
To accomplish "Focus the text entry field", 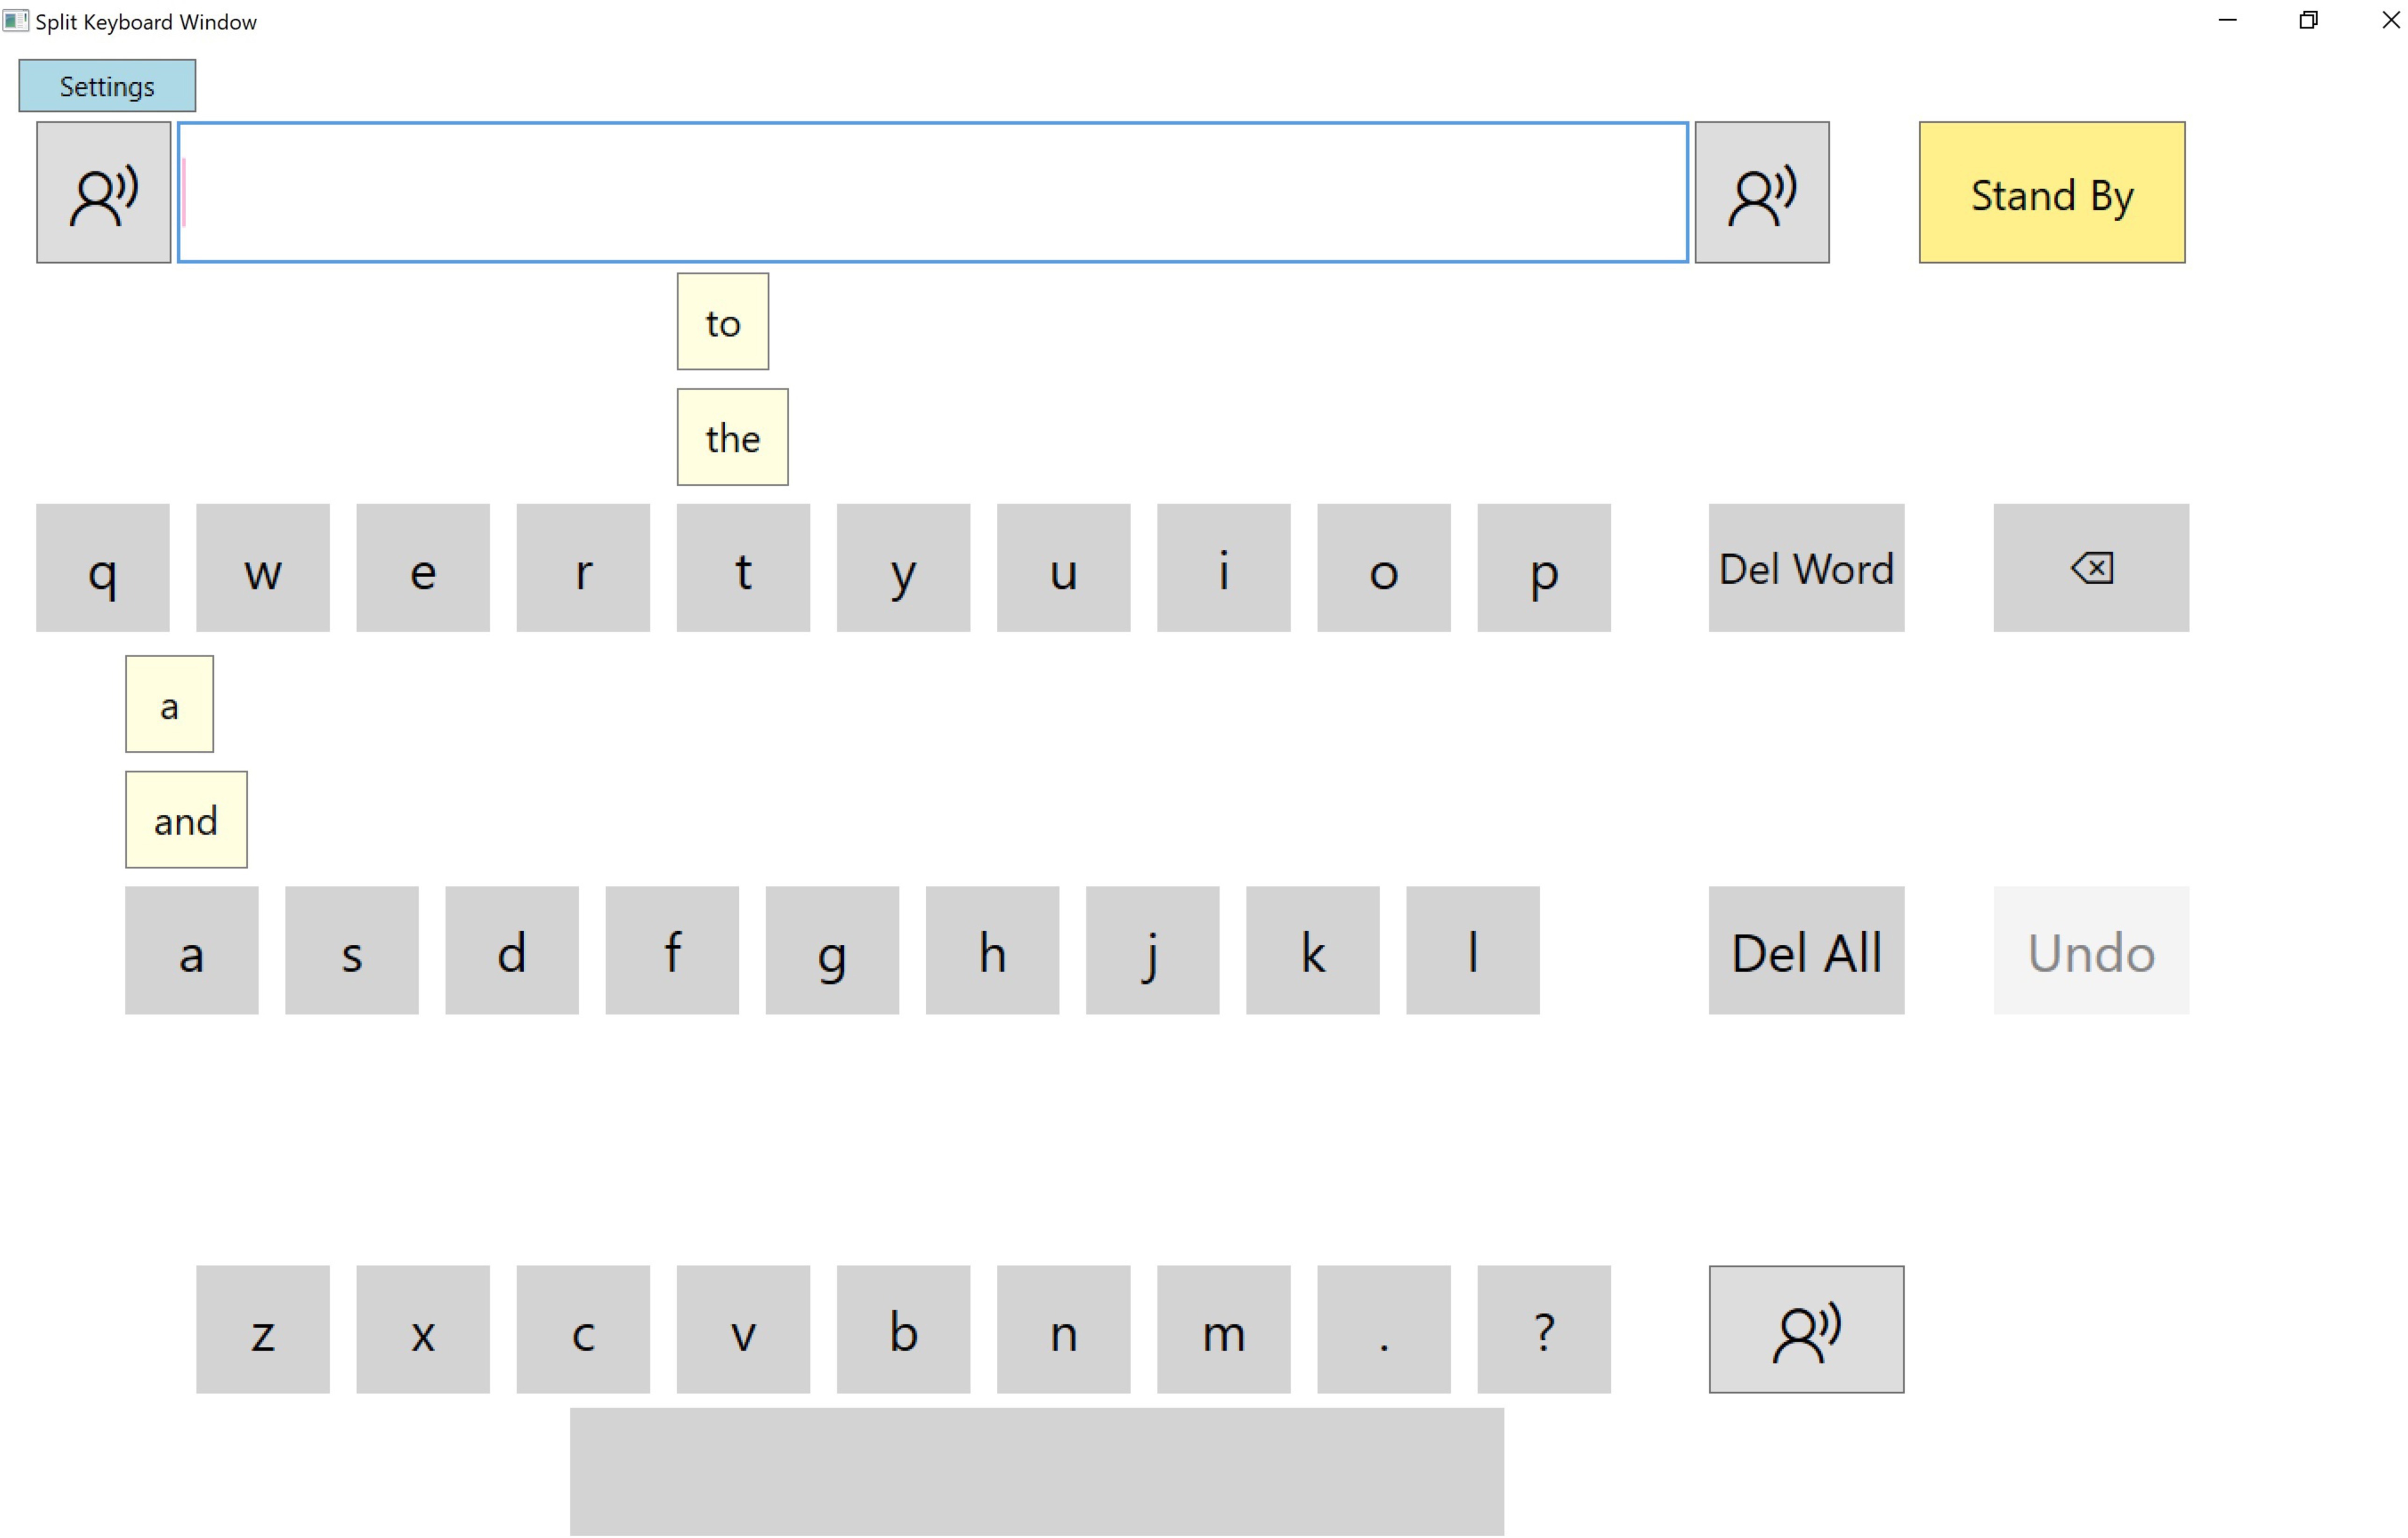I will click(932, 192).
